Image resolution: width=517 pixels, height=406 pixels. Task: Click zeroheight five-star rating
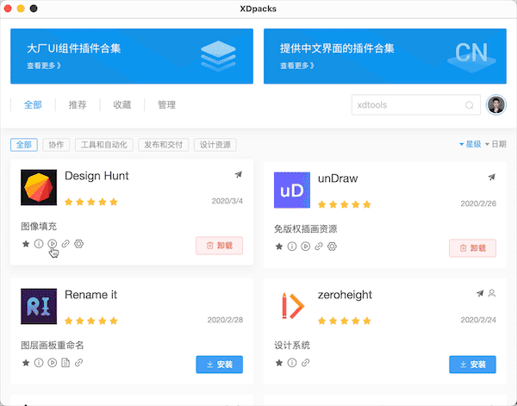[x=344, y=321]
